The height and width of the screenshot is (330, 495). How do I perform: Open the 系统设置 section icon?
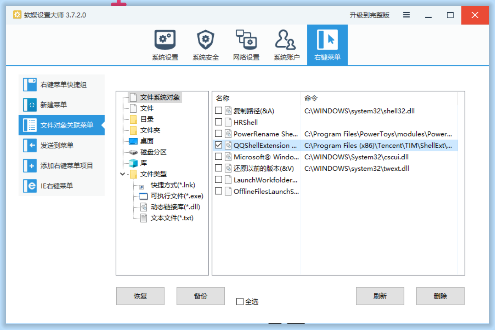165,40
